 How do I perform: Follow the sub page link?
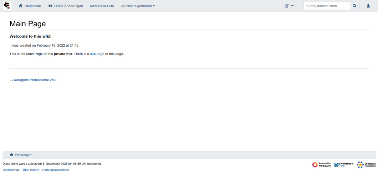97,54
